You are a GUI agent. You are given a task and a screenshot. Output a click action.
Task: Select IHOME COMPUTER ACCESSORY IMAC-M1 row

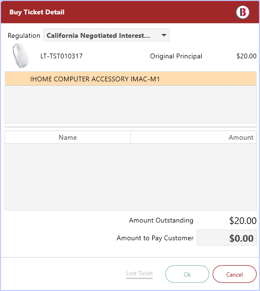130,79
